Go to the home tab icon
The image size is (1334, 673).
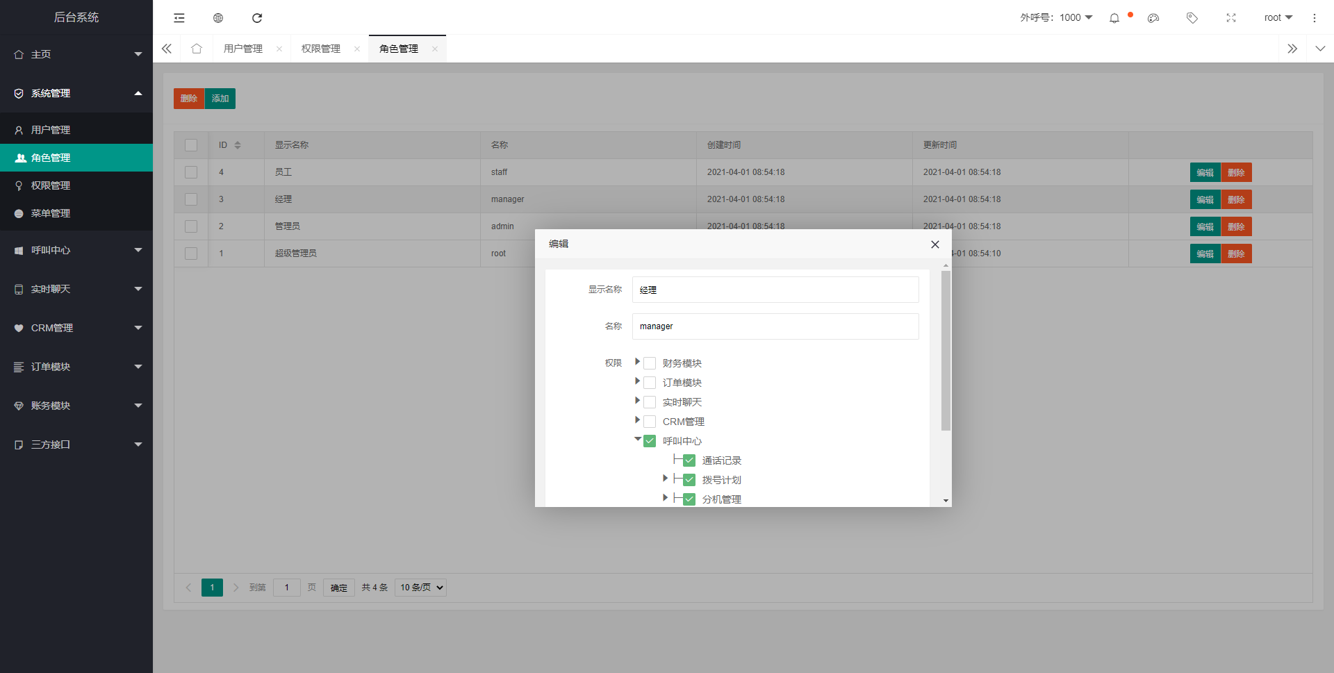[x=197, y=49]
